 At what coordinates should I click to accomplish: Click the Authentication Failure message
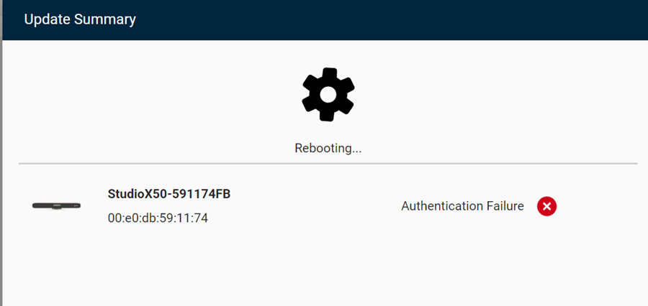pyautogui.click(x=462, y=207)
